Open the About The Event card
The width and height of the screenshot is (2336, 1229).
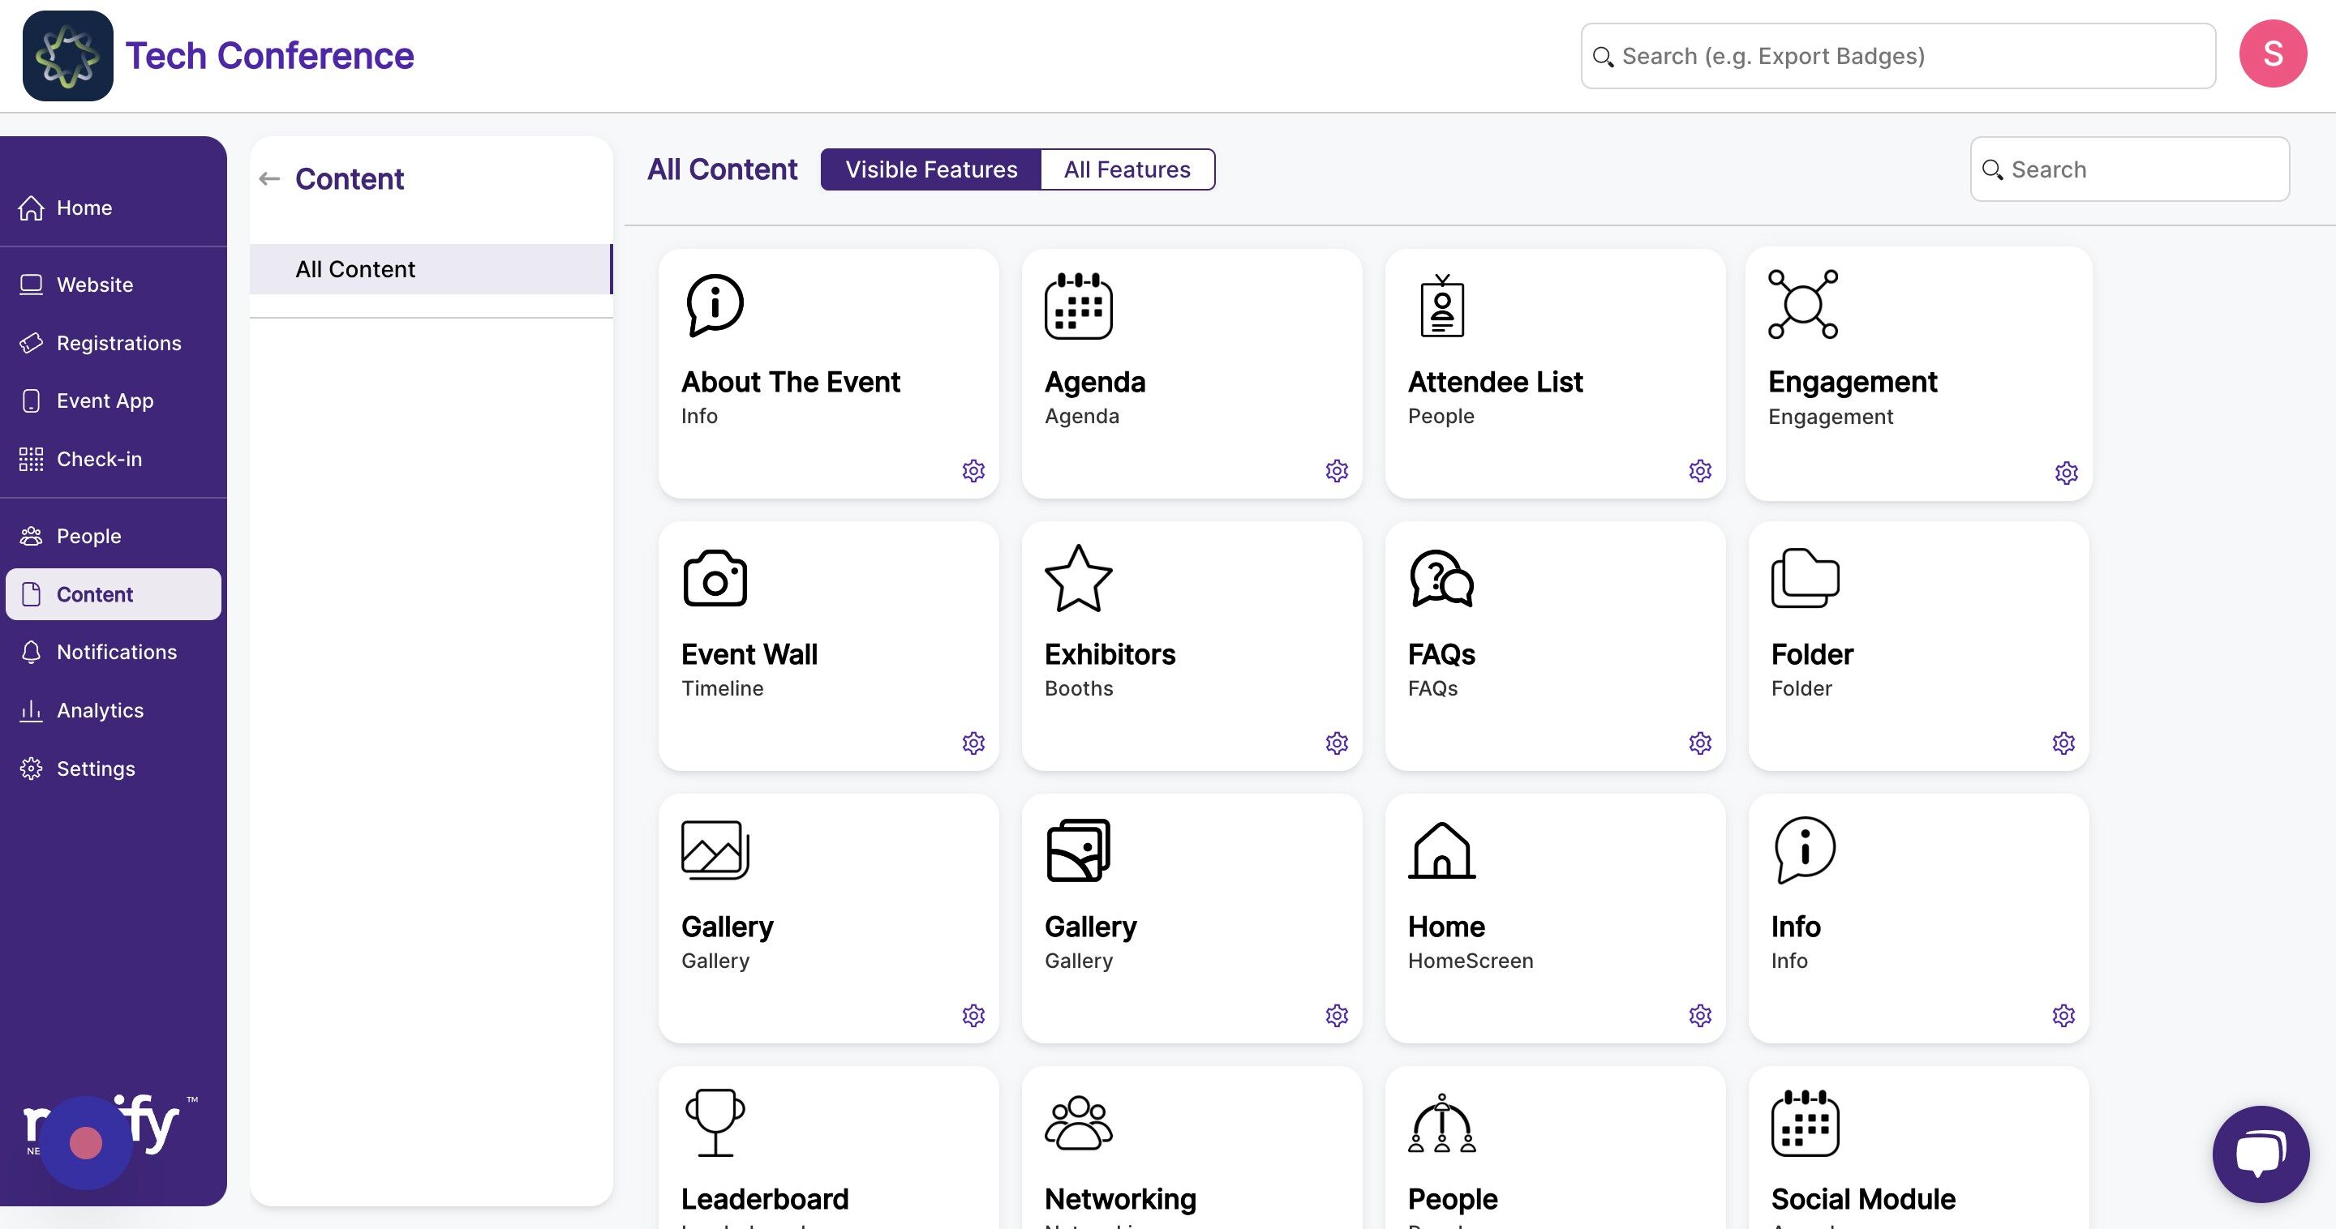pos(827,374)
